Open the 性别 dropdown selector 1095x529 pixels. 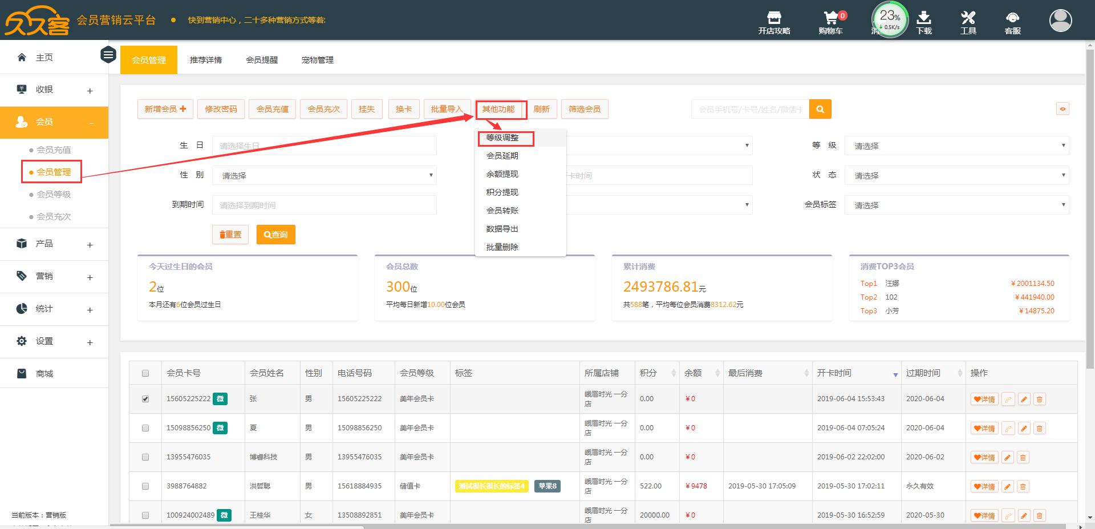pyautogui.click(x=324, y=176)
